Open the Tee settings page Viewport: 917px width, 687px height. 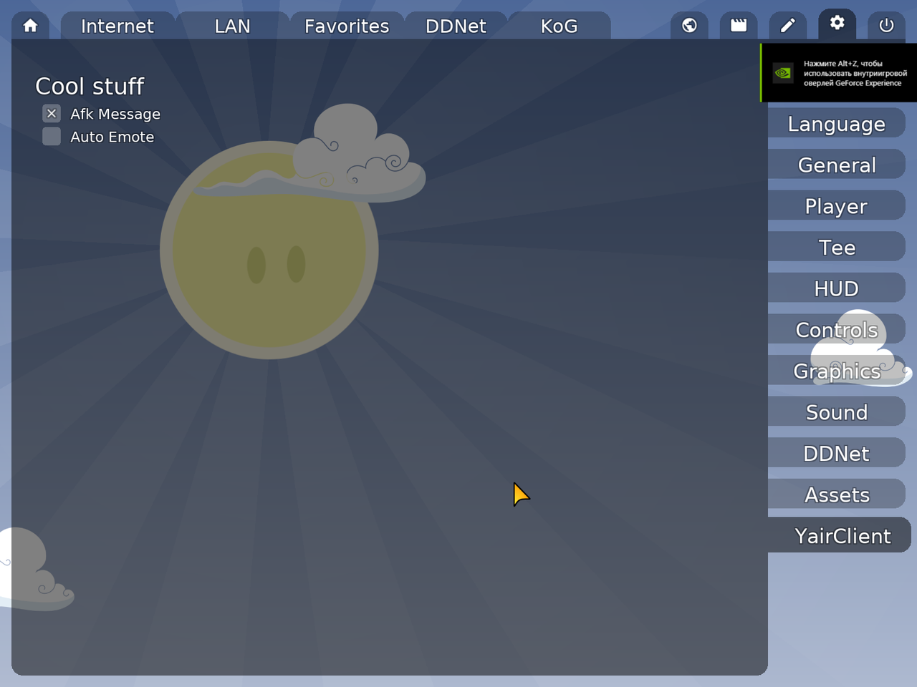coord(837,248)
